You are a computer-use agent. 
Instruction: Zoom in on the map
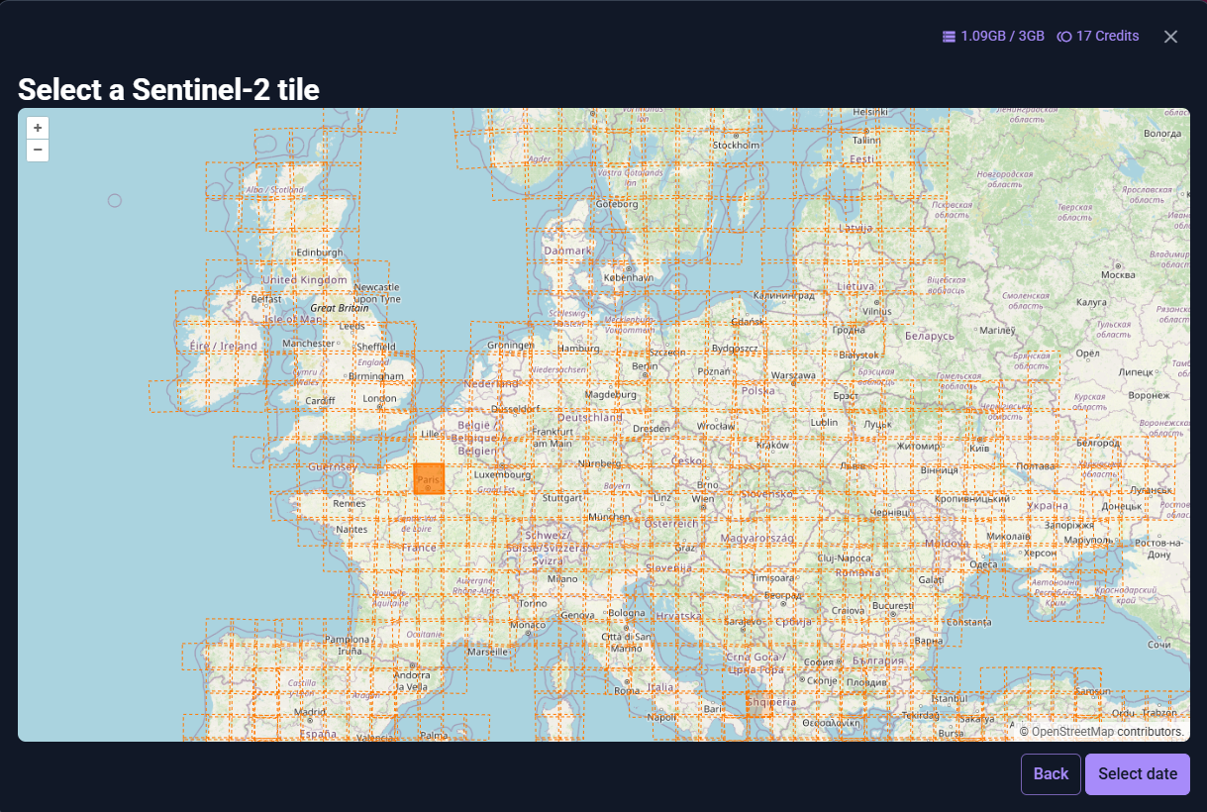(37, 127)
